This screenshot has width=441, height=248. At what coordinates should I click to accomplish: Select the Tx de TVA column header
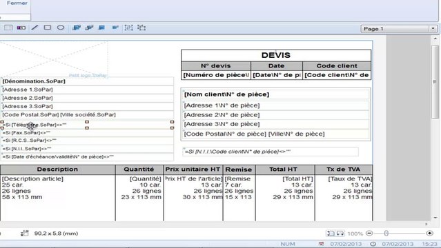tap(344, 169)
